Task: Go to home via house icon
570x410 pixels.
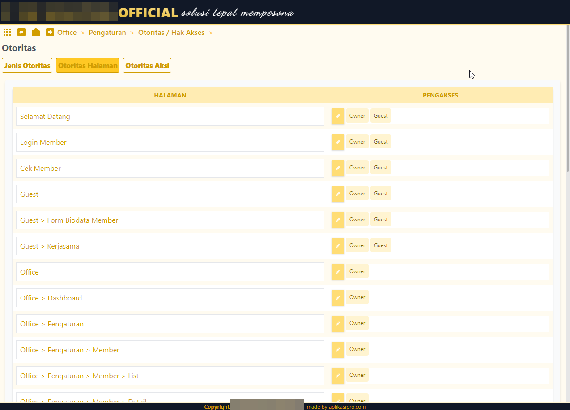Action: tap(36, 32)
